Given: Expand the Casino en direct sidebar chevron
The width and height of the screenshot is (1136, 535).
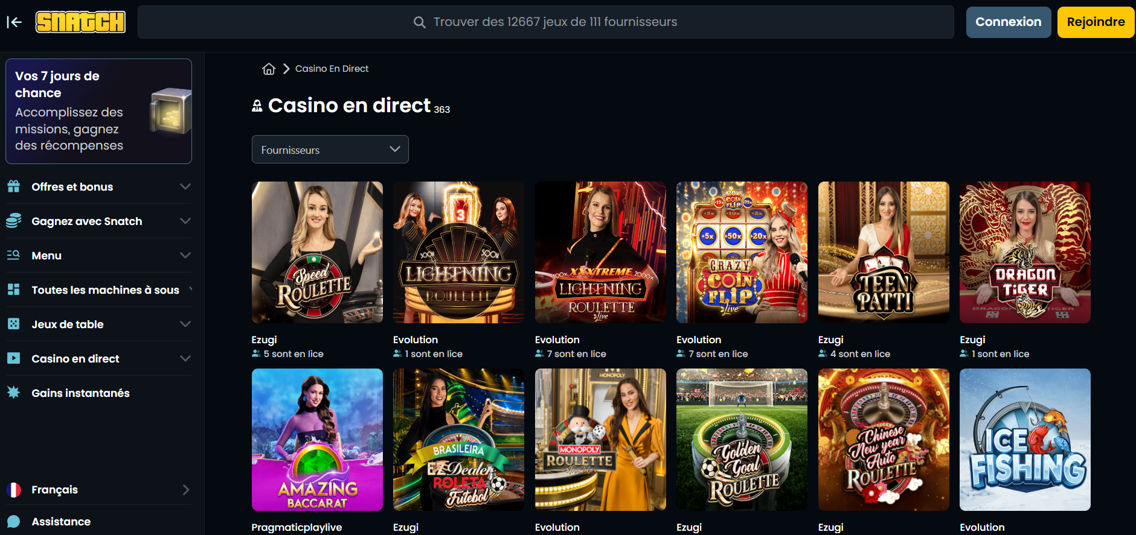Looking at the screenshot, I should pos(185,358).
